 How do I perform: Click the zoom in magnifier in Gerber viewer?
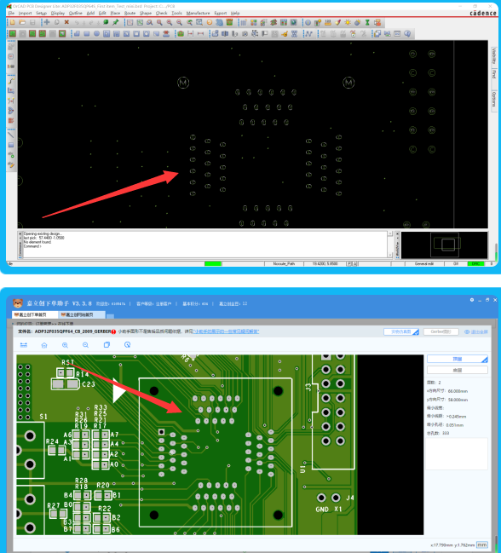tap(65, 345)
